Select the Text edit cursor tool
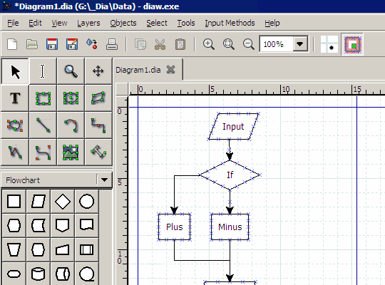385x285 pixels. tap(43, 71)
